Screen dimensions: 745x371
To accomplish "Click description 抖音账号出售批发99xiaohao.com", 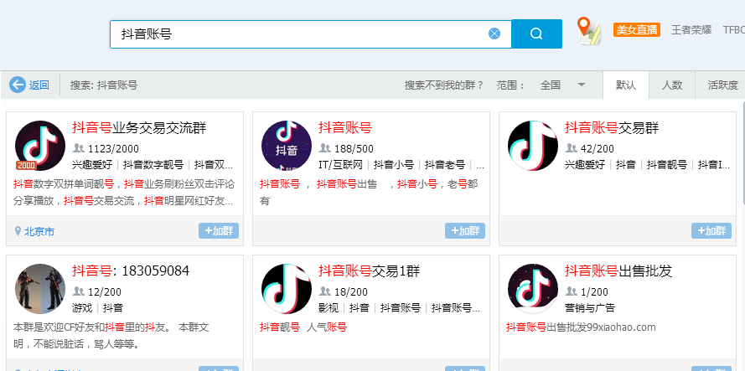I will tap(581, 327).
